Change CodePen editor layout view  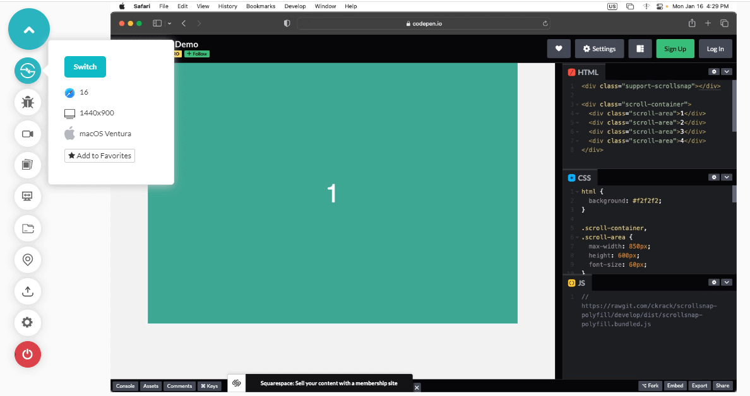pyautogui.click(x=640, y=49)
